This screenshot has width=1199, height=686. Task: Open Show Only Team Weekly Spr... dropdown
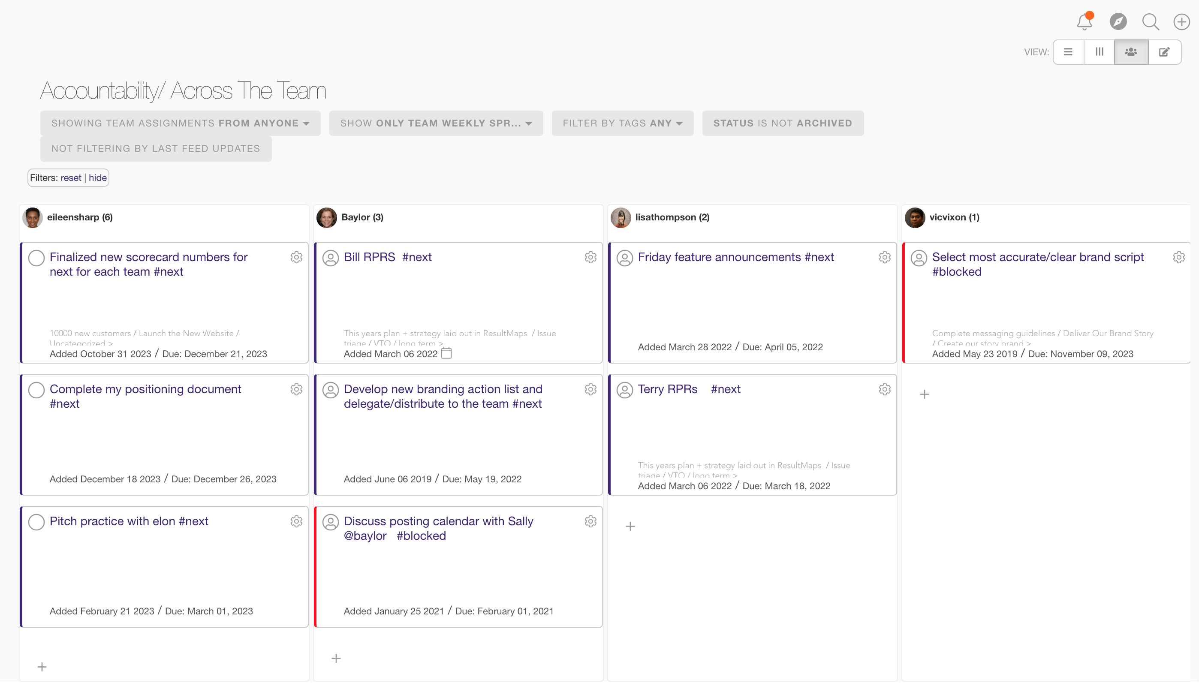(x=436, y=123)
